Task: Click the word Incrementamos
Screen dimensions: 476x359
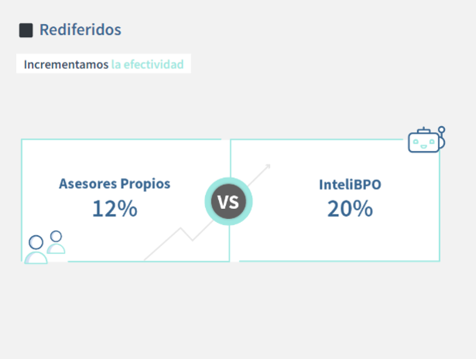Action: [67, 64]
